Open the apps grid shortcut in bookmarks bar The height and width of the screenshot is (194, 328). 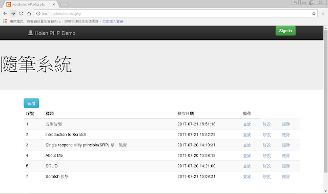click(x=5, y=21)
